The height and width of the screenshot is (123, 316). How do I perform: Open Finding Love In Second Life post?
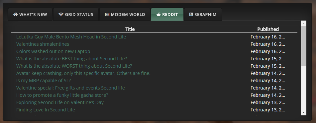[46, 110]
